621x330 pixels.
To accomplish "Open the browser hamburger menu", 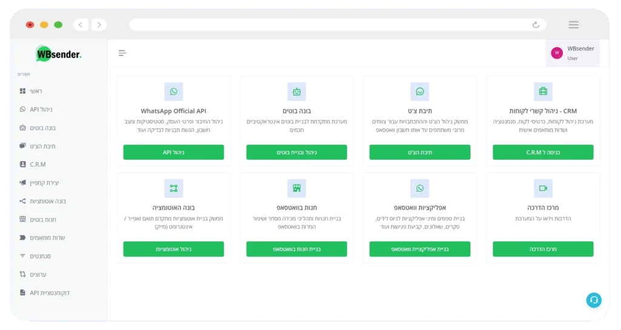I will coord(573,25).
